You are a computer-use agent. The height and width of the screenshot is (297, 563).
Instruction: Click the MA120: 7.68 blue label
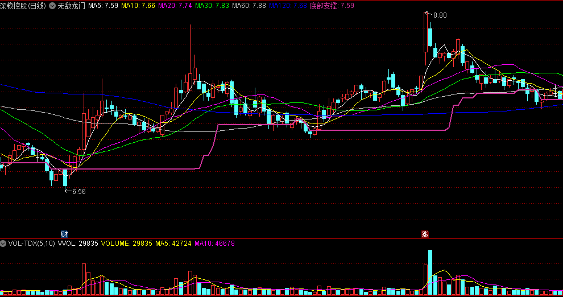(x=288, y=6)
